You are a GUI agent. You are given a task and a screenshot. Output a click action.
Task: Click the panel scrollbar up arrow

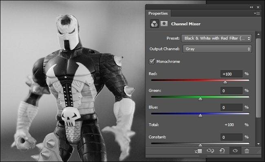[x=258, y=34]
